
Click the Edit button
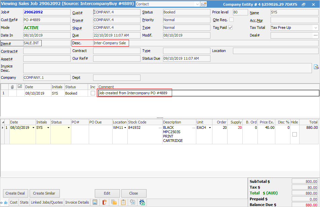click(x=107, y=193)
